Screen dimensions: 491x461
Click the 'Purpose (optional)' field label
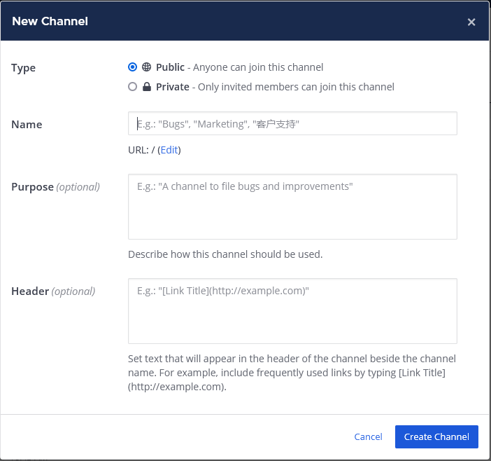point(55,187)
